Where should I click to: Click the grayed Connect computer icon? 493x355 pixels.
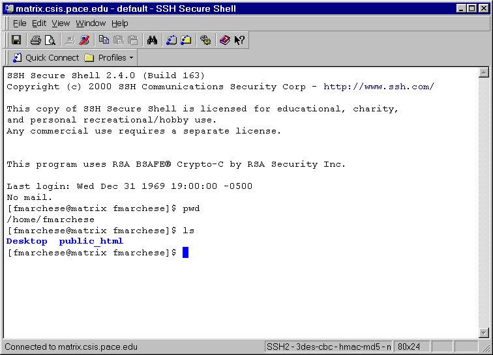70,40
